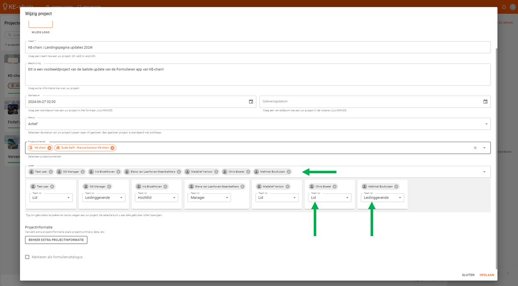Image resolution: width=518 pixels, height=286 pixels.
Task: Click the Sluiten button
Action: tap(468, 275)
